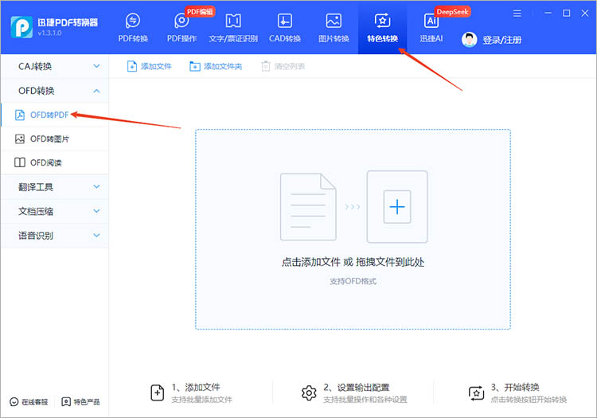The width and height of the screenshot is (597, 418).
Task: Expand the CAJ转换 chevron
Action: click(x=96, y=66)
